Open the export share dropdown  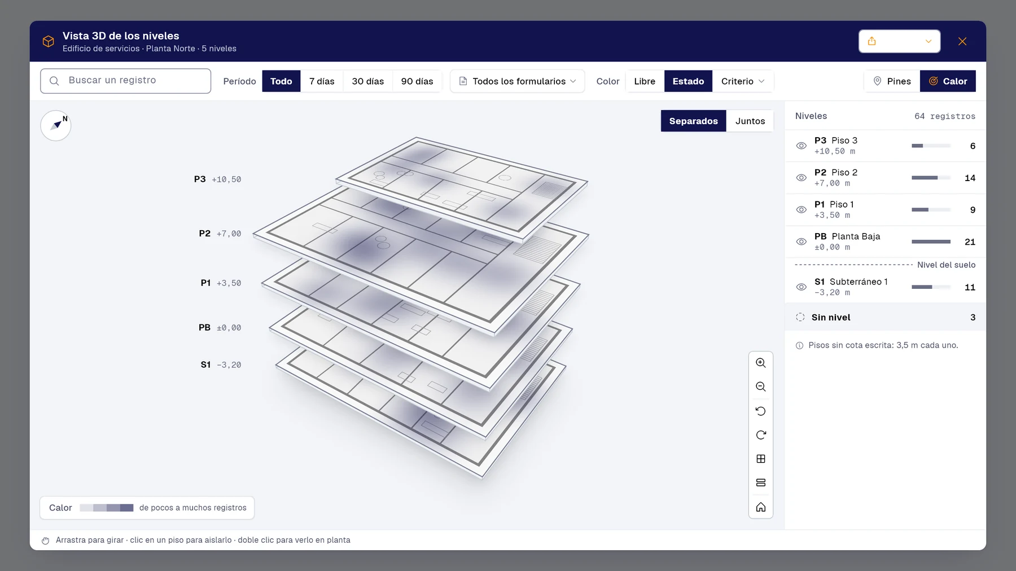tap(899, 41)
